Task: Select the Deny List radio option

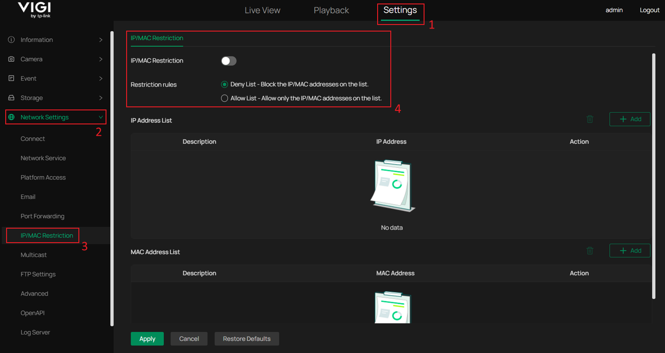Action: pyautogui.click(x=224, y=85)
